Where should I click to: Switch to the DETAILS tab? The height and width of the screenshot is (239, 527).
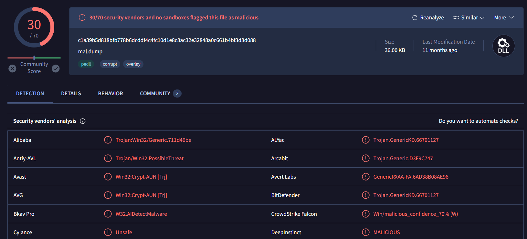[x=71, y=93]
